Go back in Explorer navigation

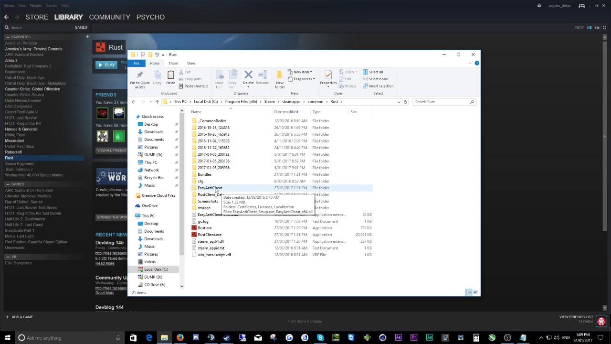(x=134, y=102)
